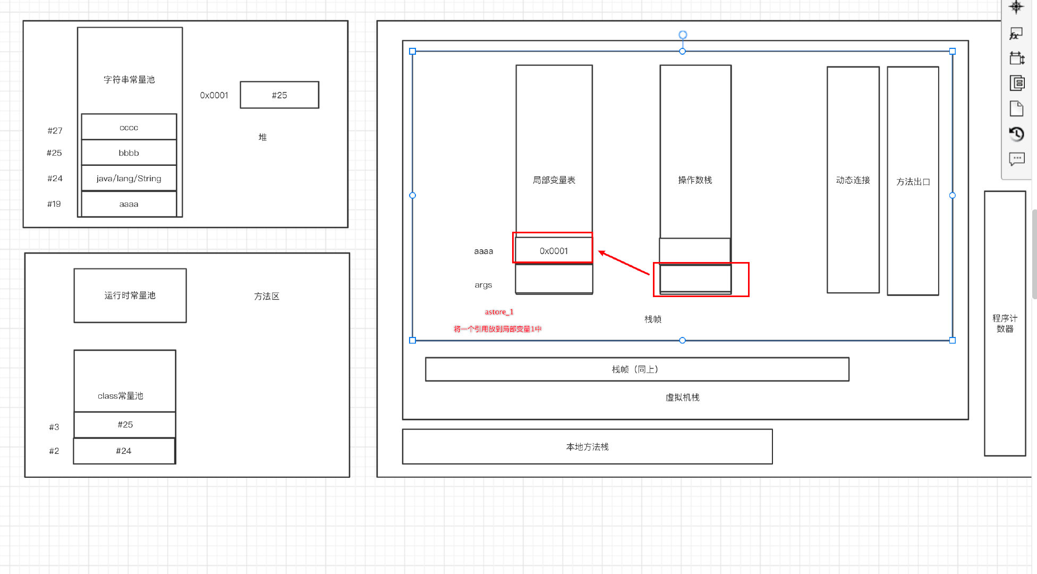Select the 动态连接 box
Screen dimensions: 1037x574
[853, 180]
